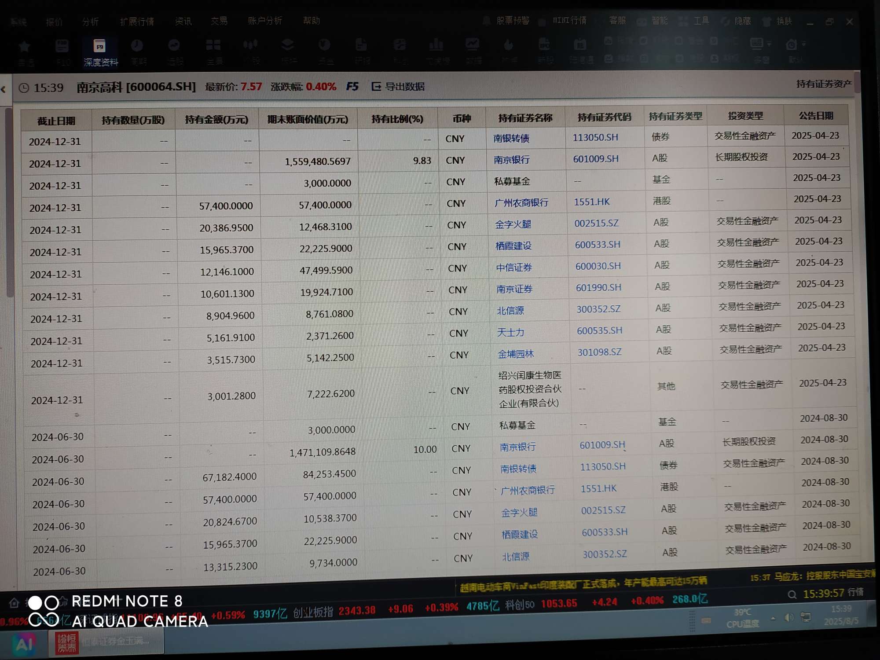Open the 账户分析 menu

click(x=265, y=21)
